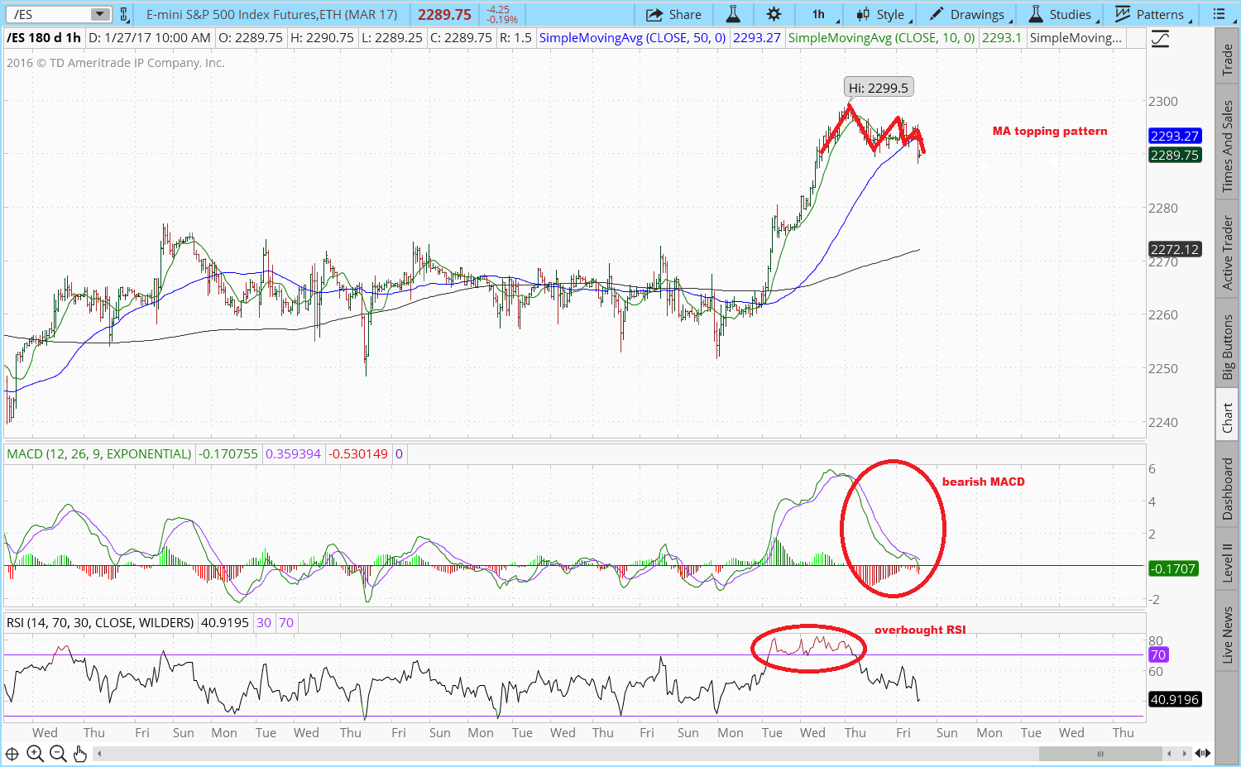Expand the /ES symbol selector dropdown
This screenshot has height=767, width=1241.
(100, 14)
